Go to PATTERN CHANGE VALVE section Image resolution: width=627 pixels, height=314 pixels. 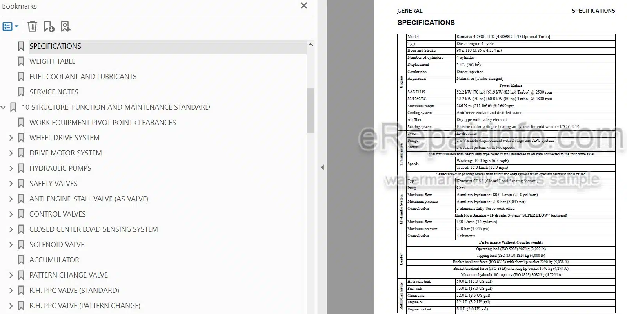[69, 275]
